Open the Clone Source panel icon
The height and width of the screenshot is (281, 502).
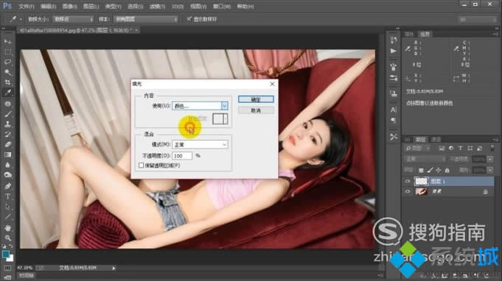(394, 93)
